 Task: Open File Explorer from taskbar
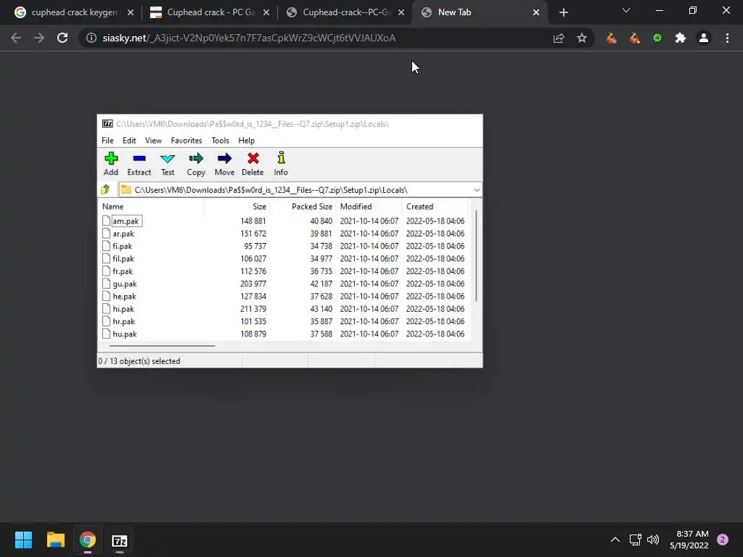[55, 540]
